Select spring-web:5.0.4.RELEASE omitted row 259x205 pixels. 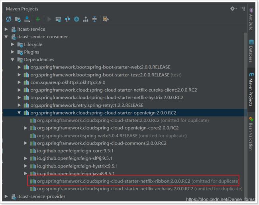coord(123,135)
